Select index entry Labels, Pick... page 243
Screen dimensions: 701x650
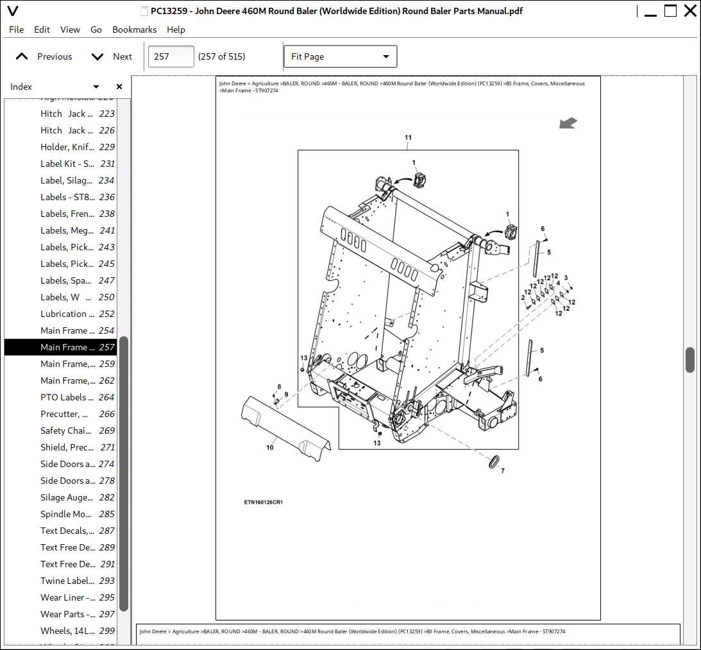60,247
